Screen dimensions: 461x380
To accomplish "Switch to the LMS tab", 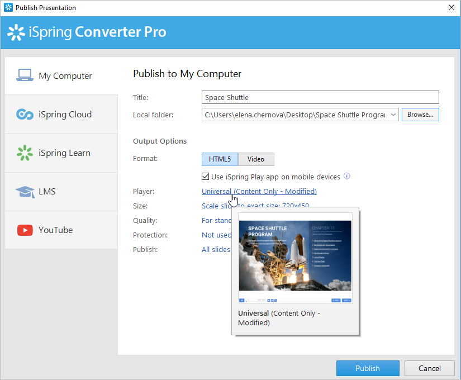I will [x=61, y=192].
